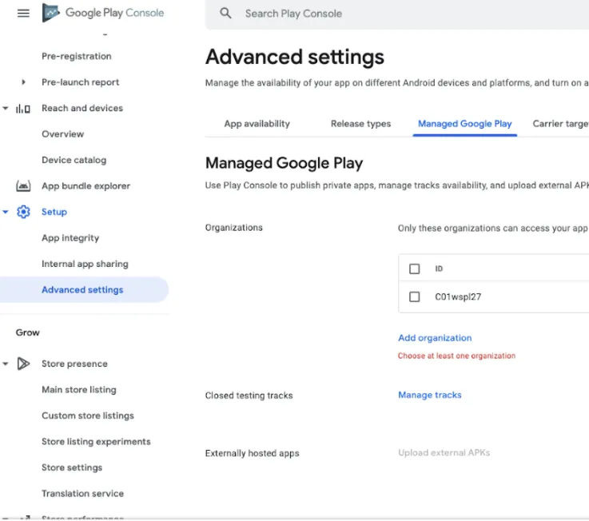The width and height of the screenshot is (589, 521).
Task: Click the App bundle explorer icon
Action: [x=23, y=186]
